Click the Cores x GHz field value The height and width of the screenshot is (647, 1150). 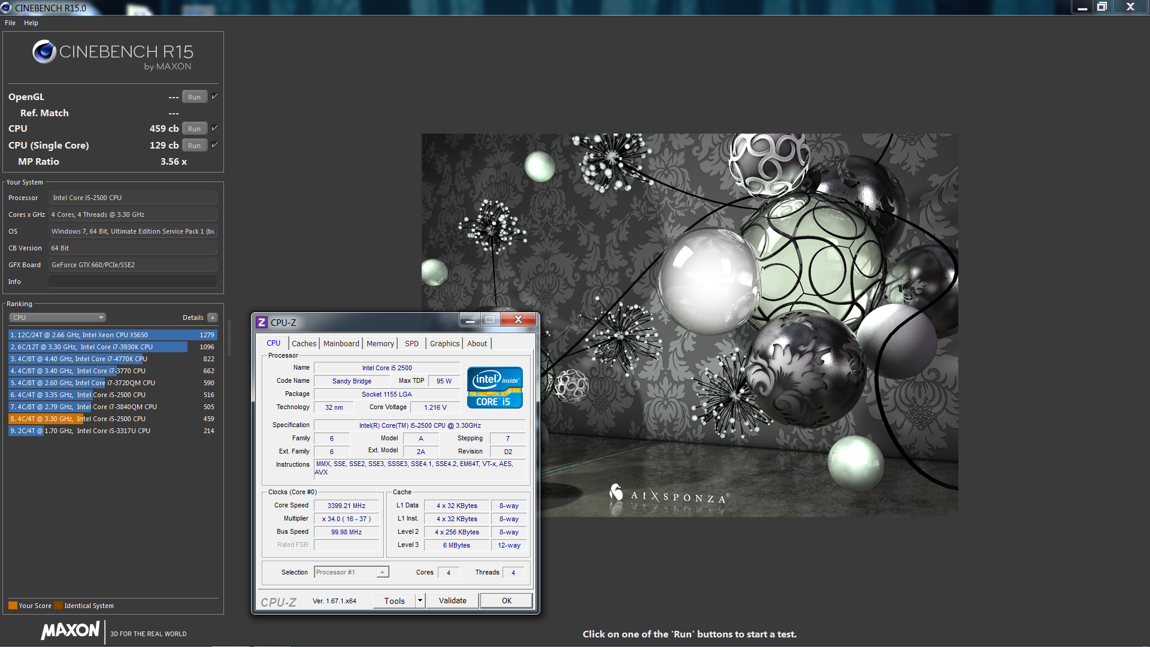click(x=132, y=214)
